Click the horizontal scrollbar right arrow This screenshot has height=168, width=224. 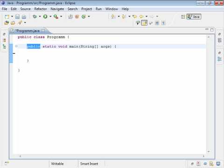click(x=203, y=156)
